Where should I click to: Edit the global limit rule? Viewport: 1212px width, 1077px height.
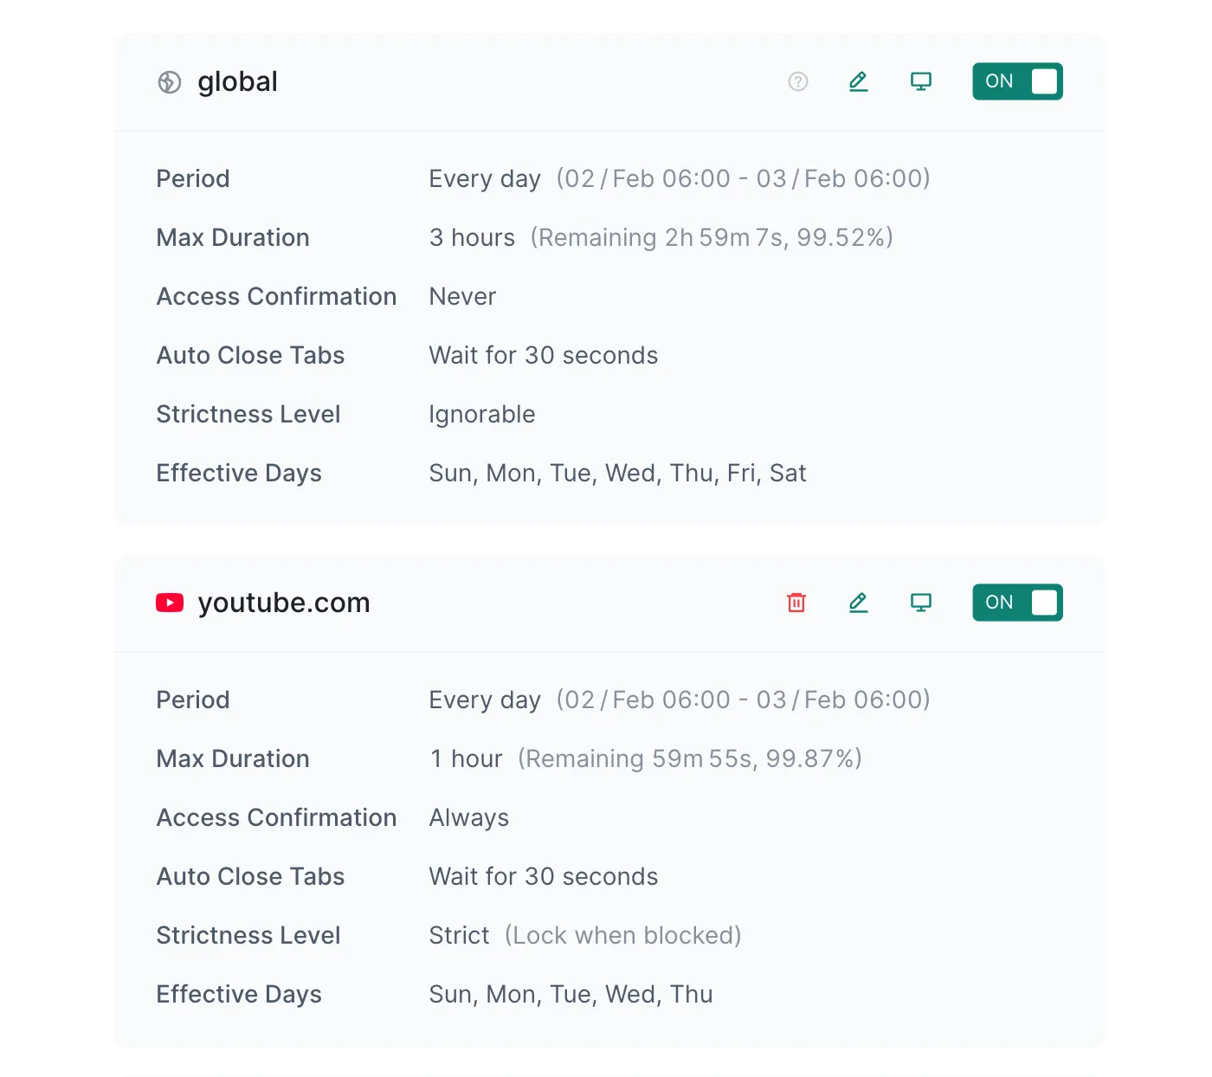[858, 81]
